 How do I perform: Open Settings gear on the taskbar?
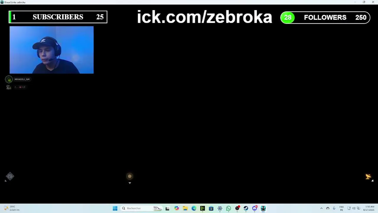[220, 208]
